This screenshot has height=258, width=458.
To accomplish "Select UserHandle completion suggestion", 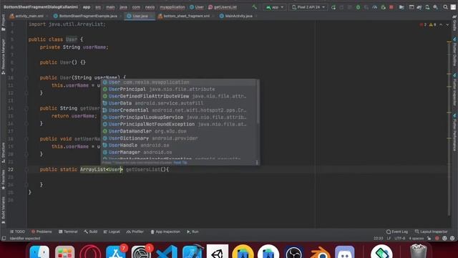I will (x=179, y=145).
